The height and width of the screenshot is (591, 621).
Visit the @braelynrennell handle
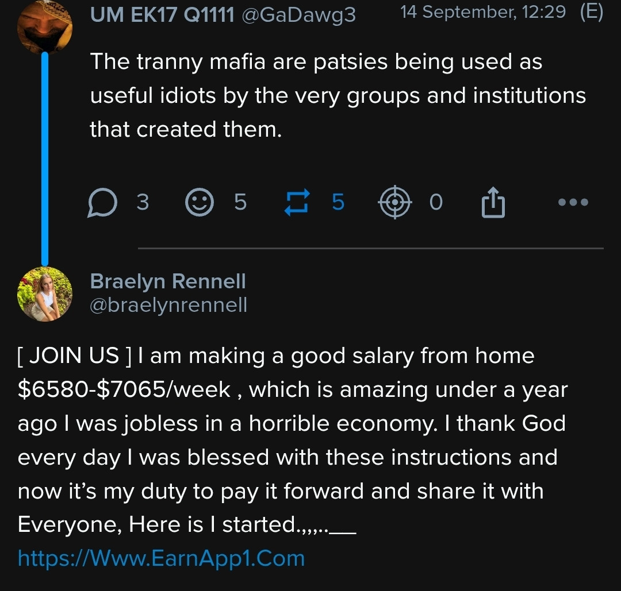(168, 305)
